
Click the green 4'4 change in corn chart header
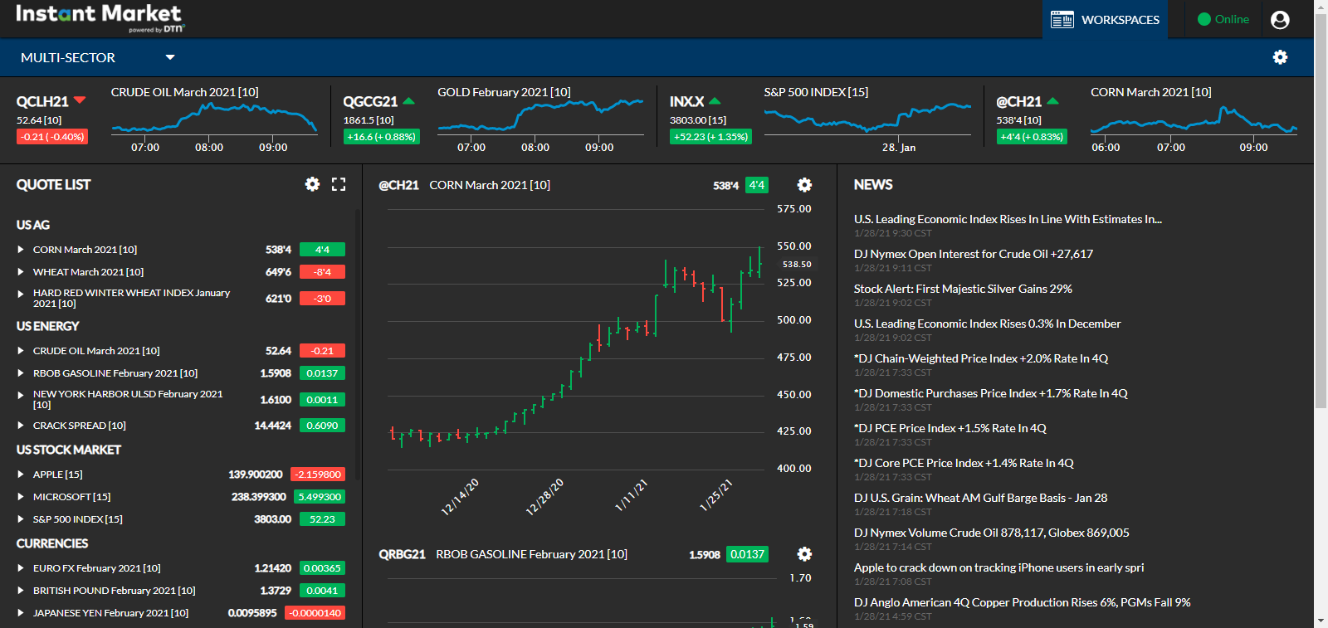click(756, 185)
